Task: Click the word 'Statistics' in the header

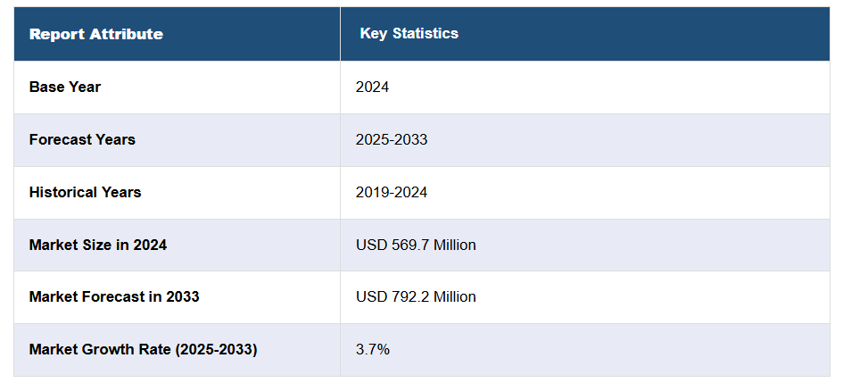Action: tap(428, 34)
